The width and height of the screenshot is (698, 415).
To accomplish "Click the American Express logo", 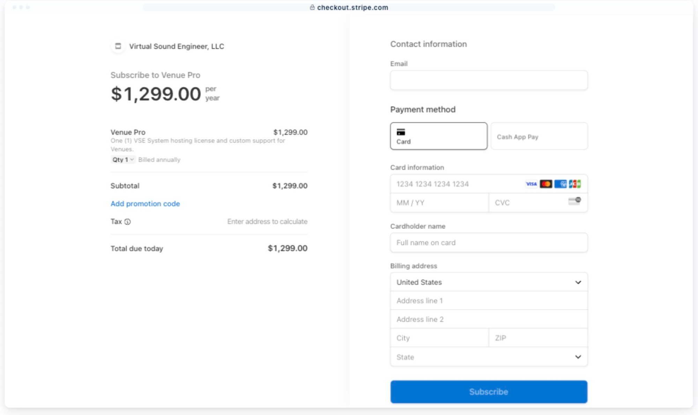I will coord(560,184).
